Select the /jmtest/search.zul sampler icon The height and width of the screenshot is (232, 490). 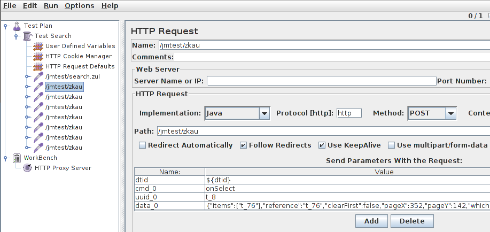click(38, 76)
